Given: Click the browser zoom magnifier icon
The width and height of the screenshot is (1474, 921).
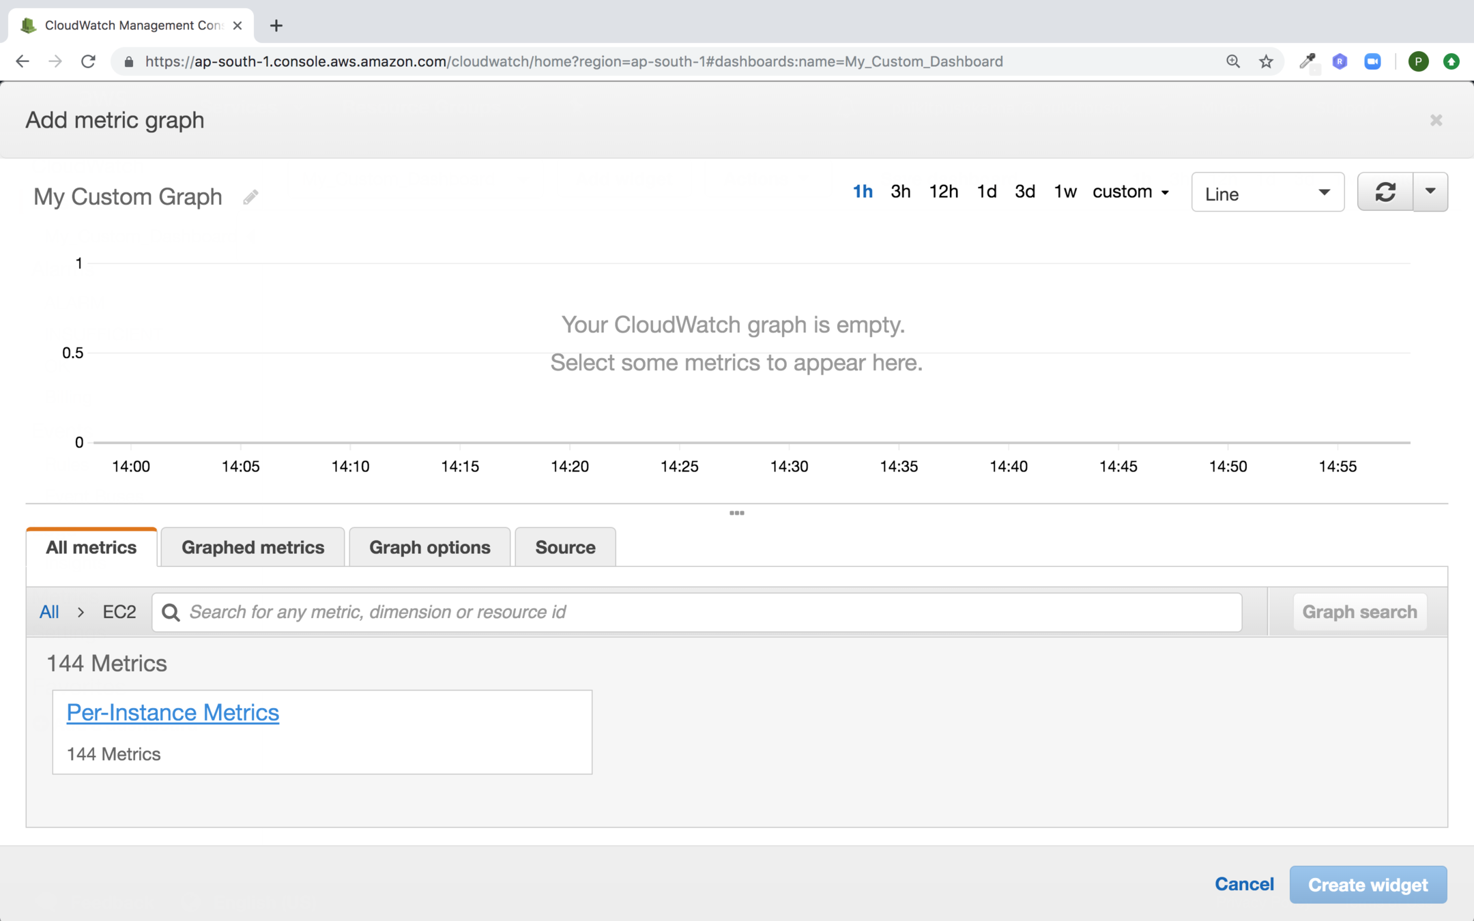Looking at the screenshot, I should (1232, 61).
